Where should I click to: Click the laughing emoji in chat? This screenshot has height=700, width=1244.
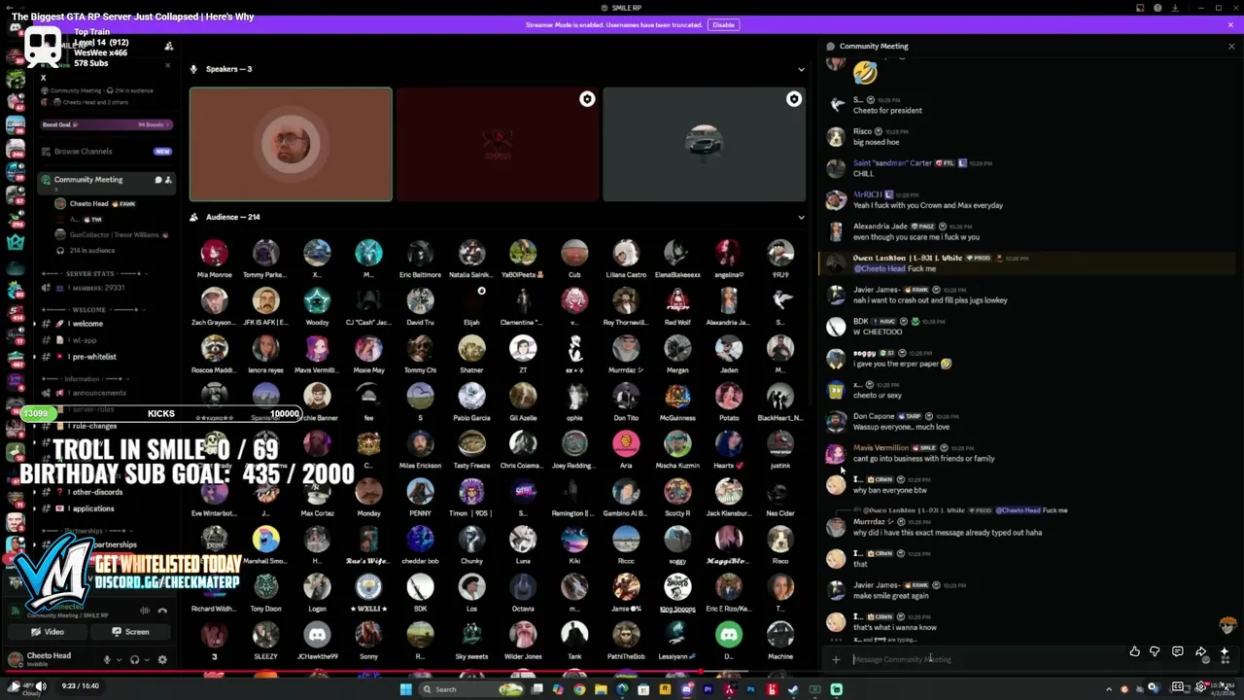tap(865, 73)
